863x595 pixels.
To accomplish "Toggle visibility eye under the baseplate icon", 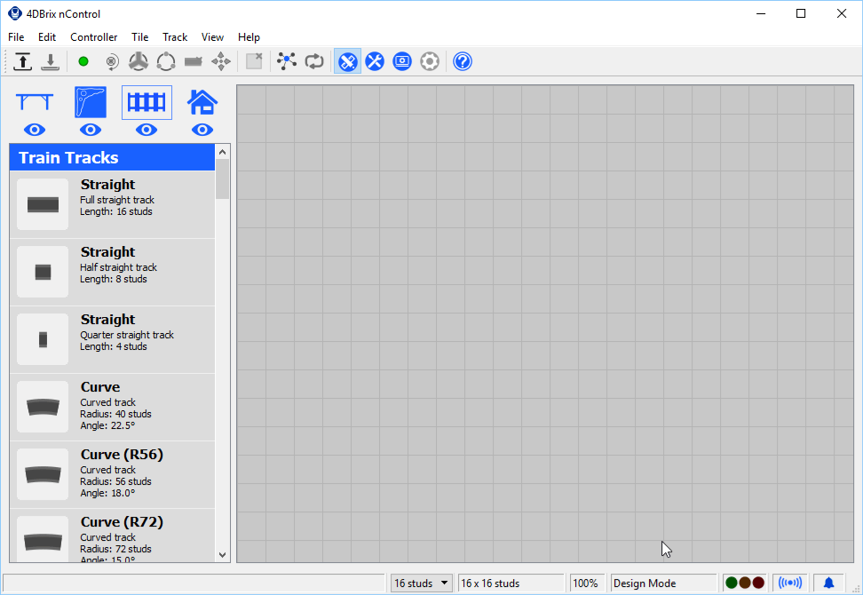I will click(91, 130).
